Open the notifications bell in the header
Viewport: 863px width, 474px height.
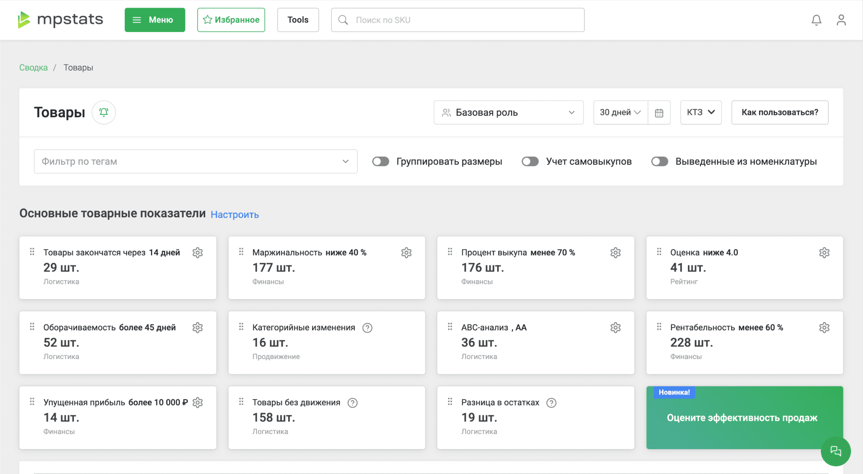(816, 20)
